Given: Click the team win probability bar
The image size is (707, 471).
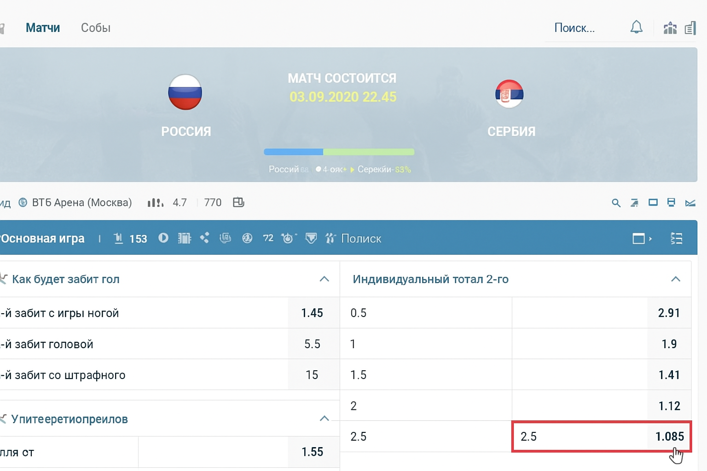Looking at the screenshot, I should click(x=338, y=151).
